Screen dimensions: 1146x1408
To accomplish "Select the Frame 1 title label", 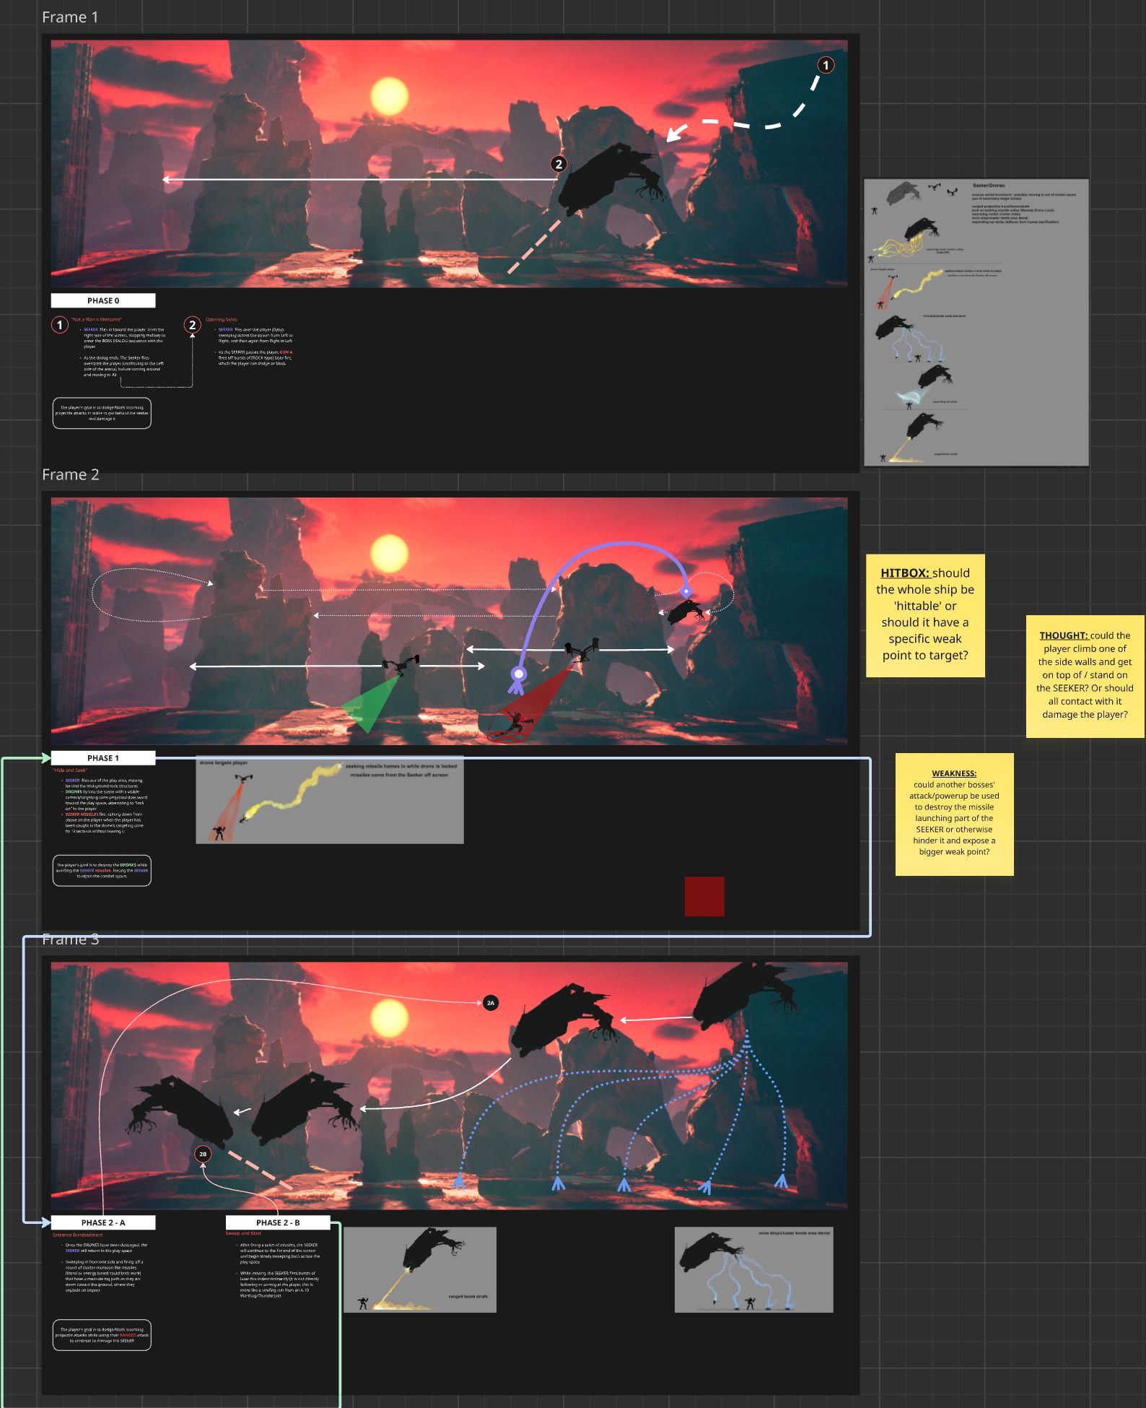I will (70, 17).
